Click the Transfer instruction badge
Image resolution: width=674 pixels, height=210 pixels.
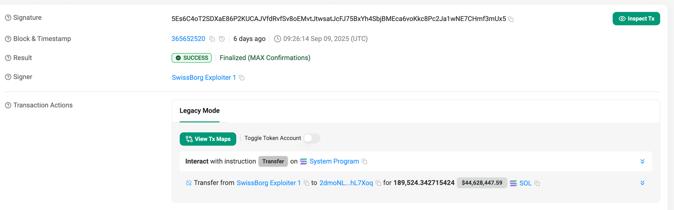[x=273, y=161]
